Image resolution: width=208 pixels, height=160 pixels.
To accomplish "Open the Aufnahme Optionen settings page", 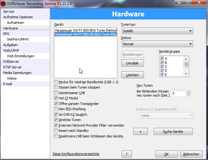I will coord(18,17).
